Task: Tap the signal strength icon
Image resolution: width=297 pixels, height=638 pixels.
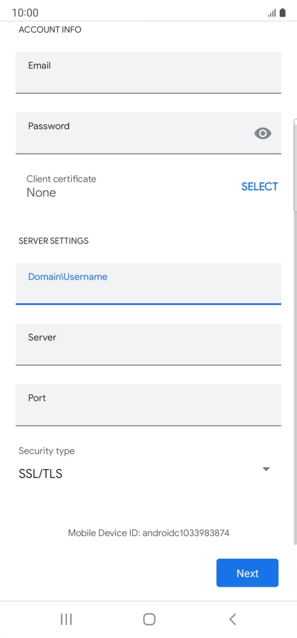Action: tap(272, 13)
